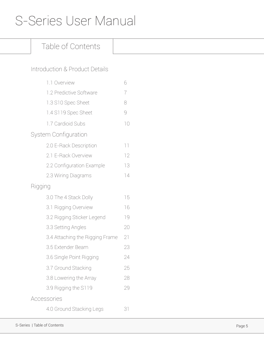Image resolution: width=264 pixels, height=342 pixels.
Task: Jump to 3.0 The 4 Stack Dolly
Action: point(69,197)
